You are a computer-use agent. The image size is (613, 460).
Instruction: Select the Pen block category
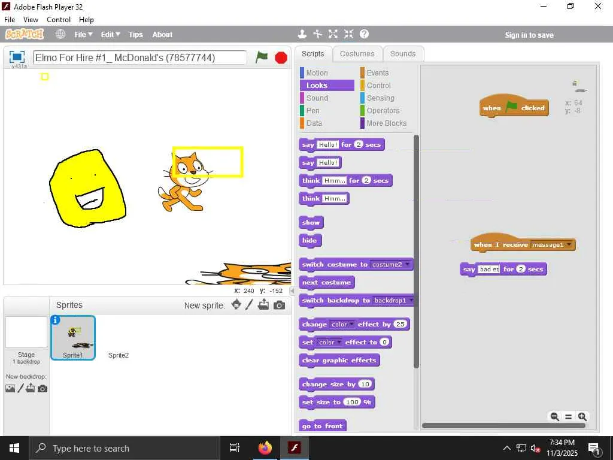point(327,110)
